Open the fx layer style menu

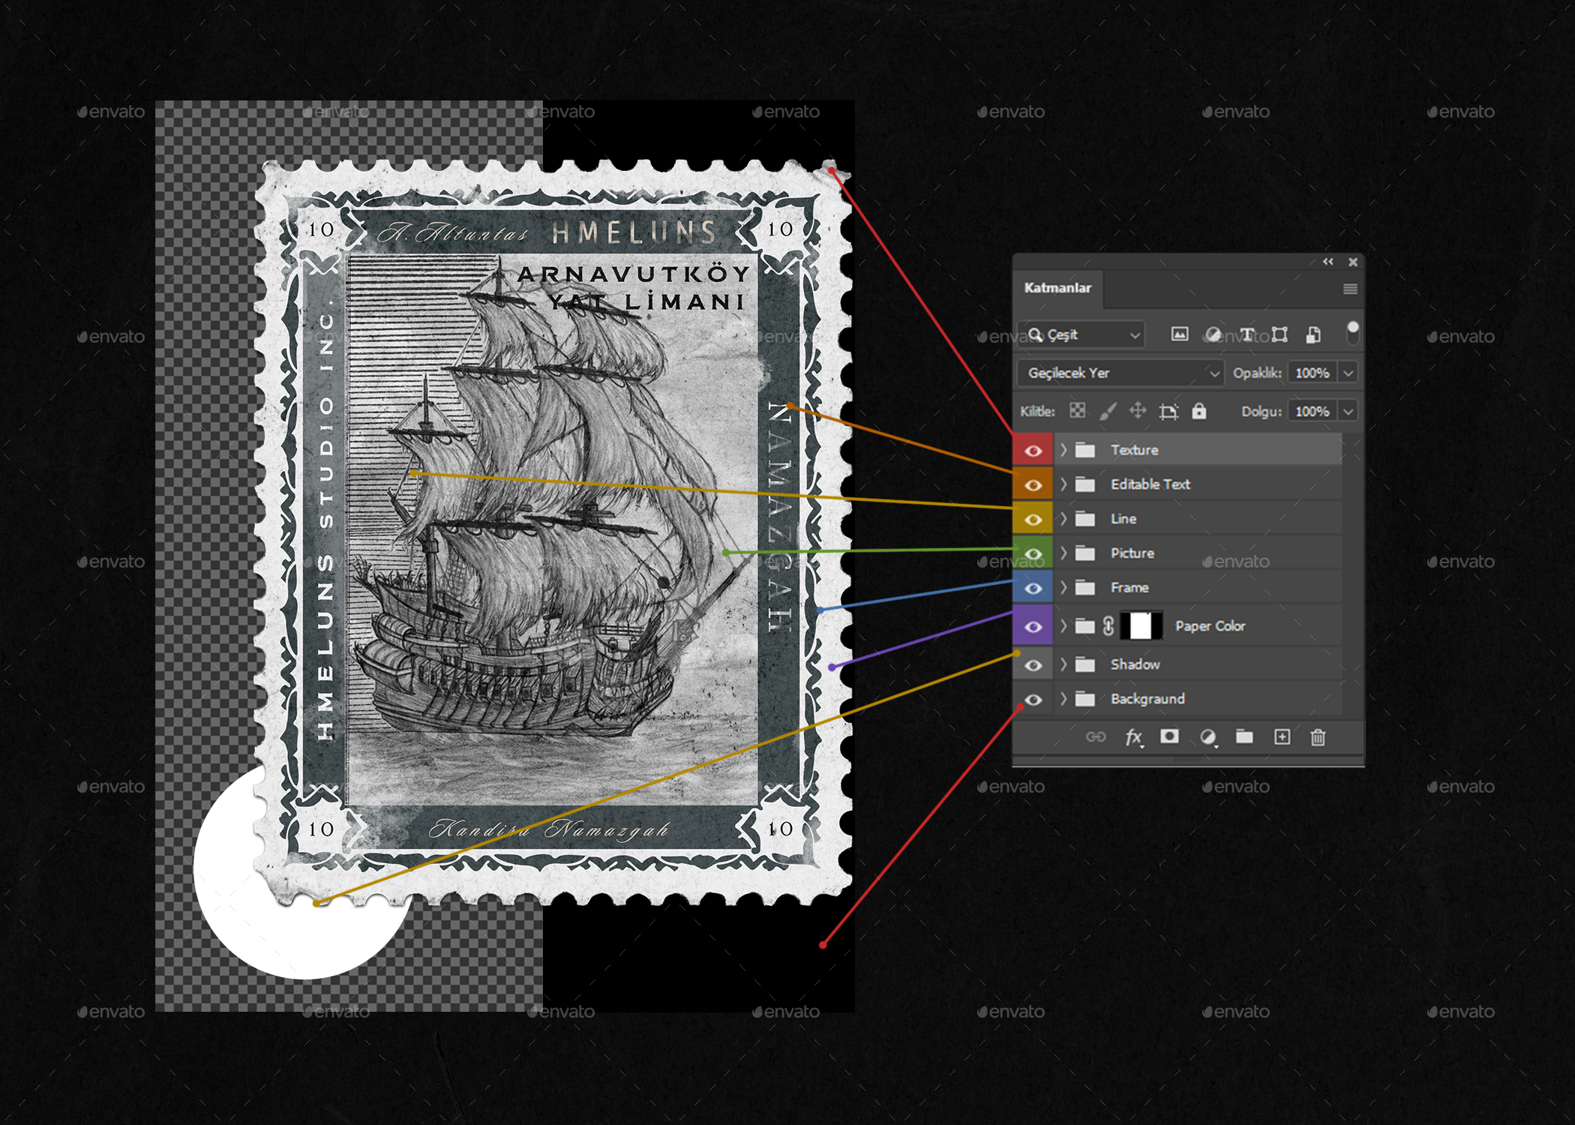tap(1134, 738)
